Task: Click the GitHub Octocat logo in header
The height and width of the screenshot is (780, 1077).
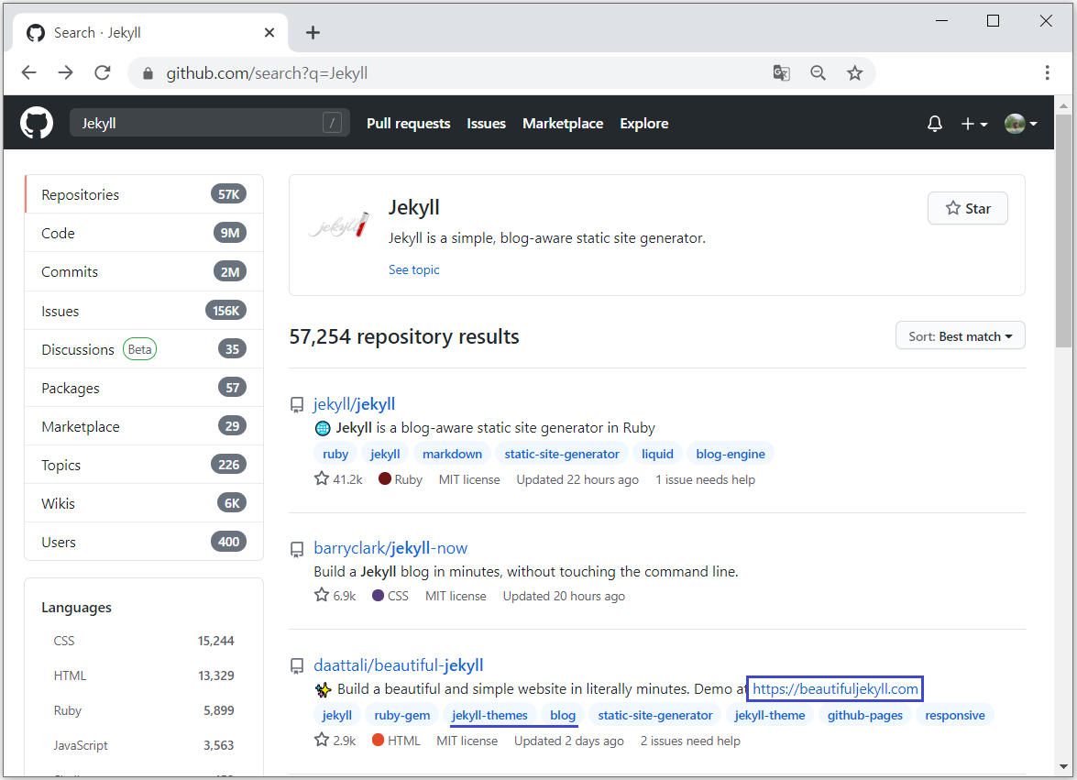Action: (x=37, y=123)
